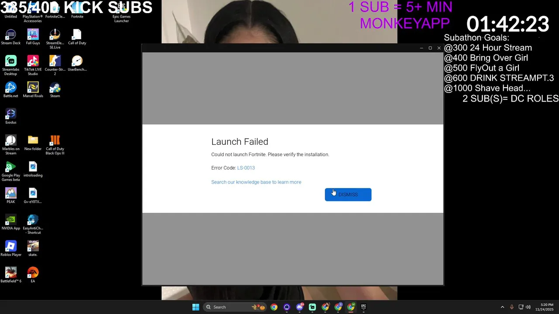Select the StreamElements SE.Live shortcut

55,39
